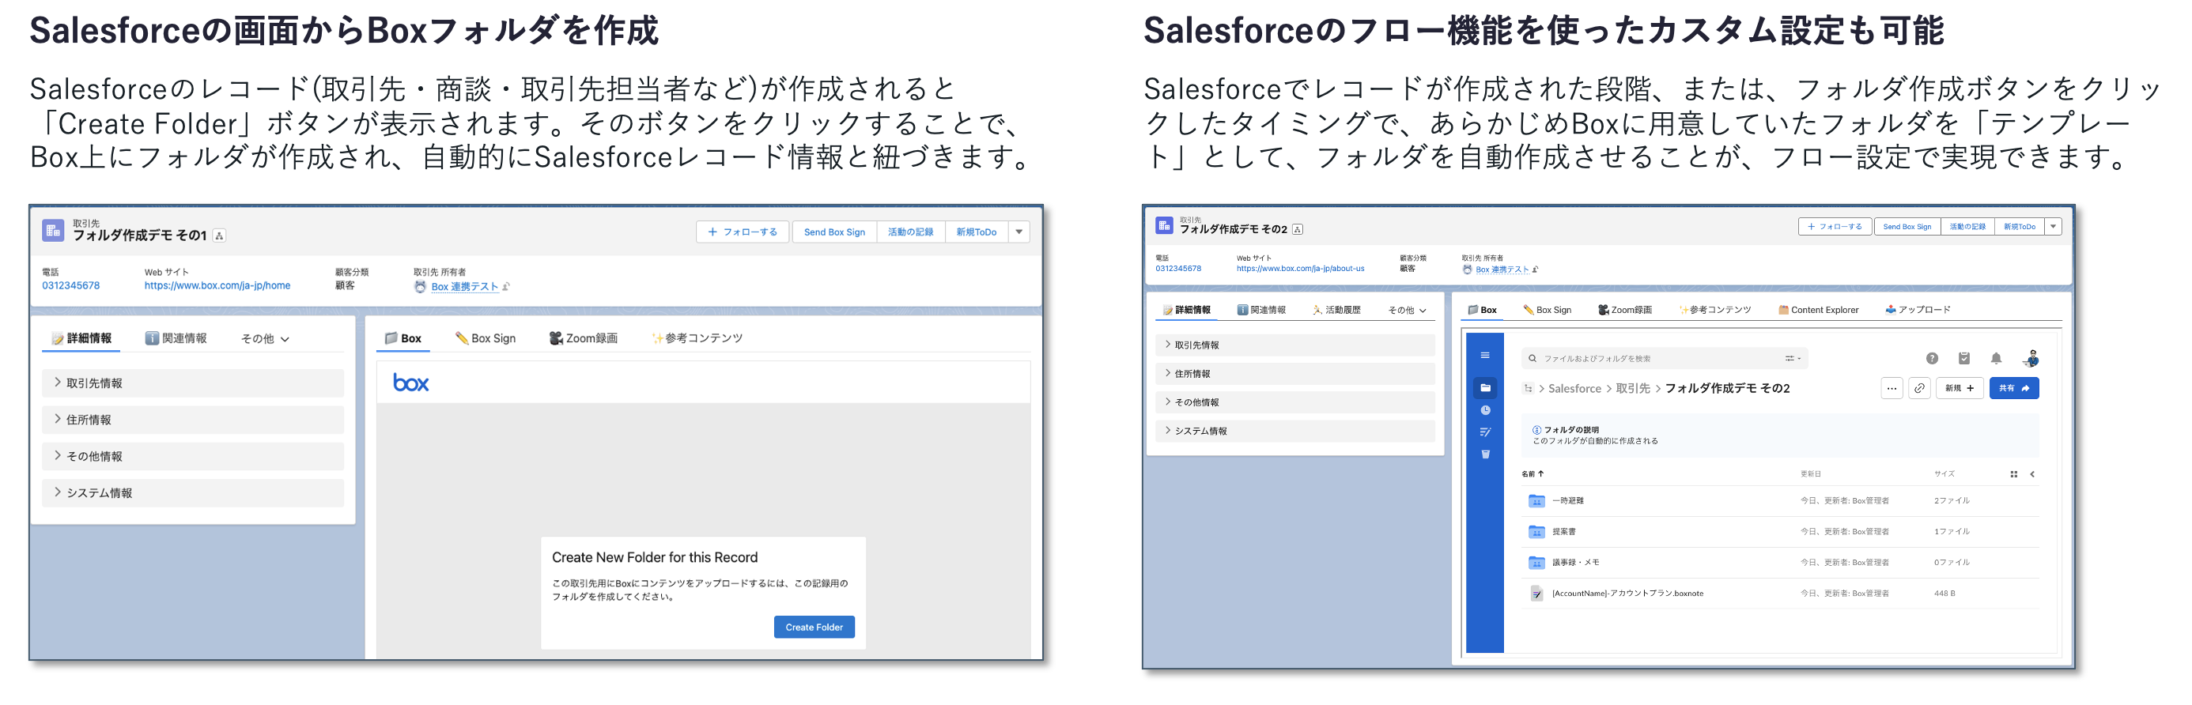The width and height of the screenshot is (2192, 705).
Task: Select Box Sign tab in その1 record
Action: (x=485, y=338)
